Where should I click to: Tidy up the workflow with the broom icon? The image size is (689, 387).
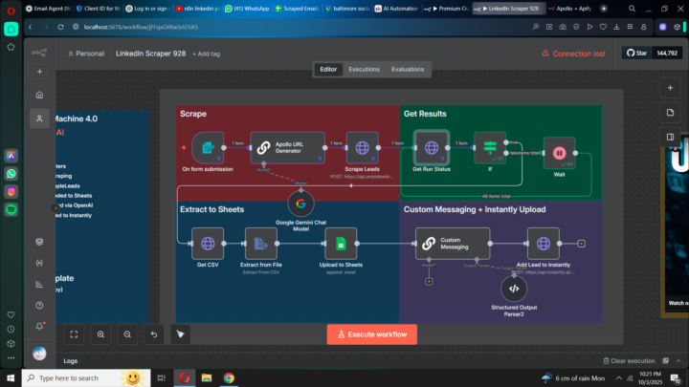(x=181, y=334)
